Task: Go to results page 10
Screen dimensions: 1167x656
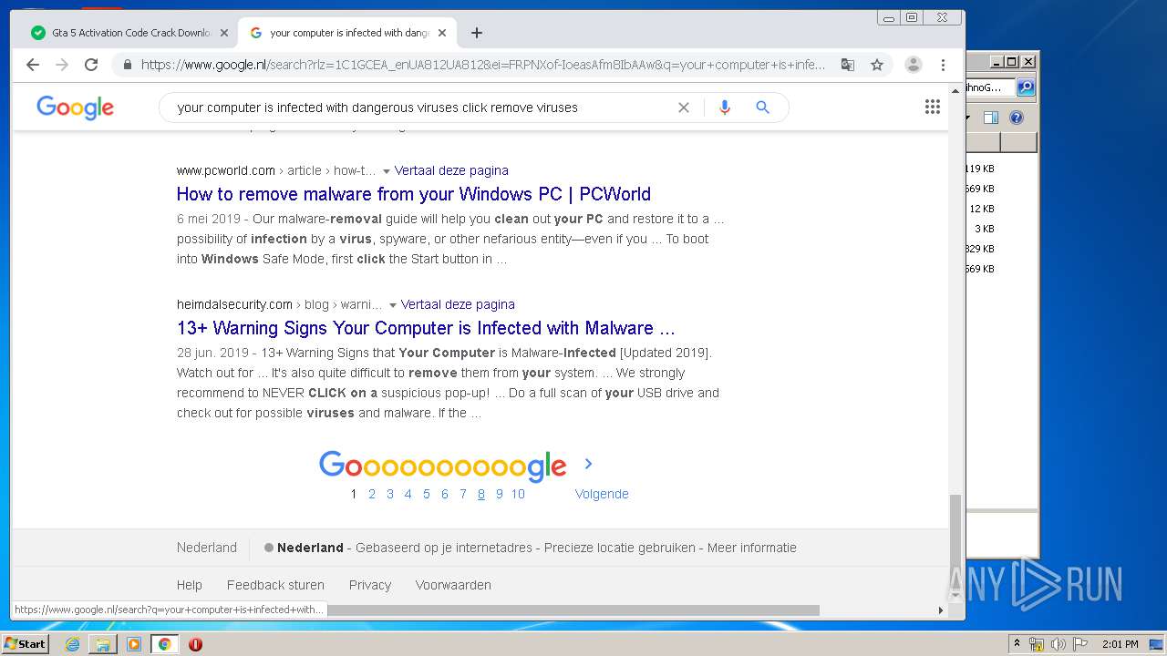Action: click(518, 494)
